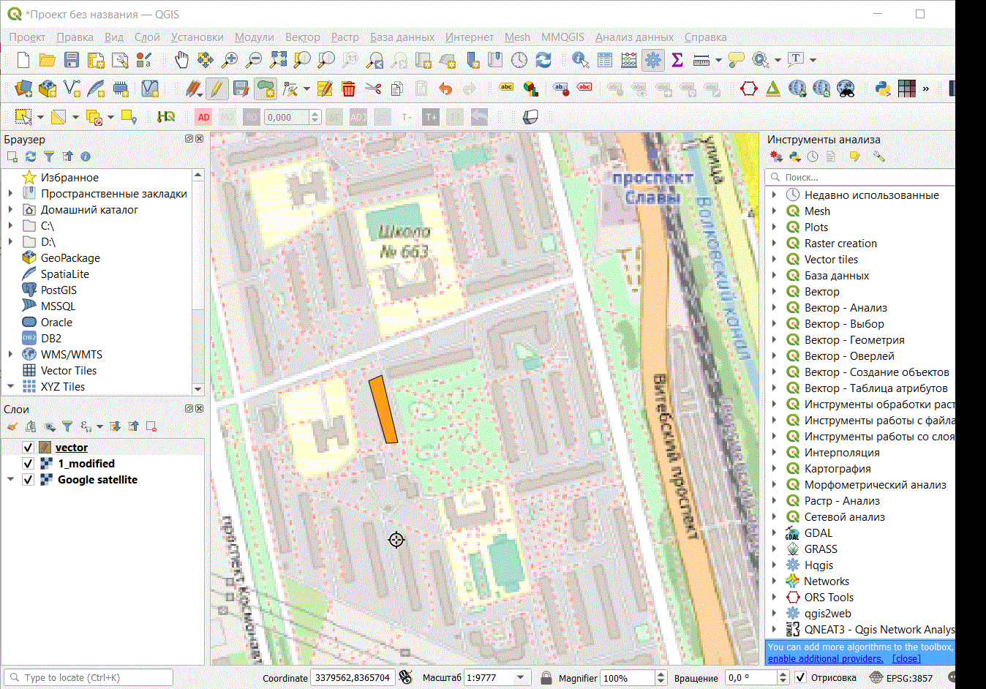Collapse the XYZ Tiles browser node
The image size is (986, 689).
click(10, 386)
